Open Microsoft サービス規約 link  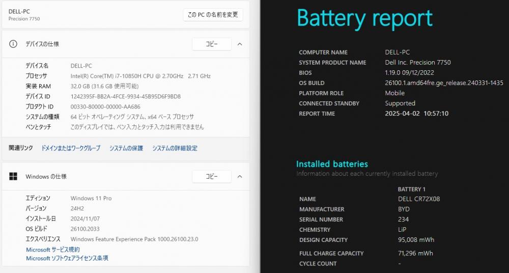click(x=53, y=250)
